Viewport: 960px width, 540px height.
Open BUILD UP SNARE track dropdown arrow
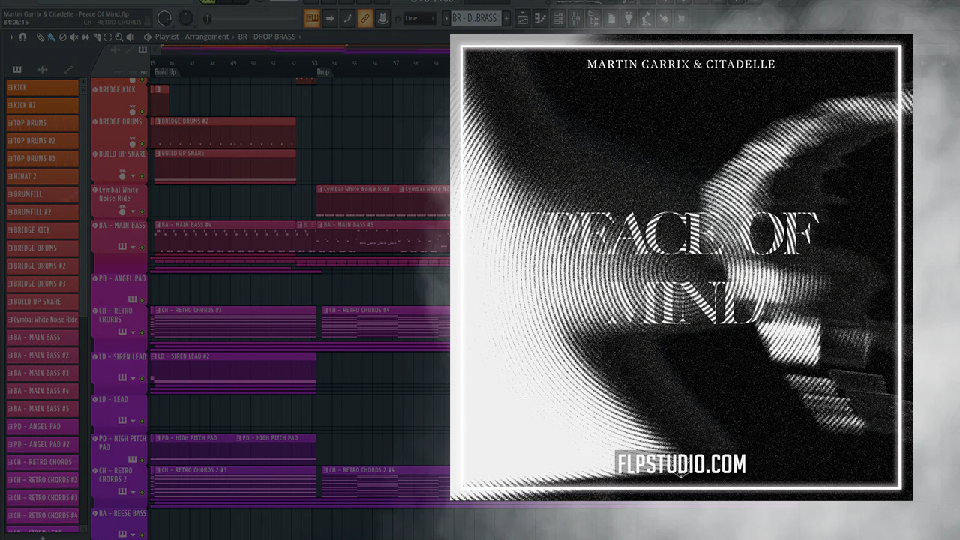(x=133, y=175)
